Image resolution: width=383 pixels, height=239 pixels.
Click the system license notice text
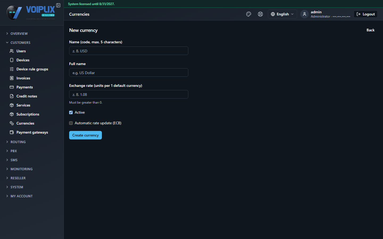pos(91,4)
